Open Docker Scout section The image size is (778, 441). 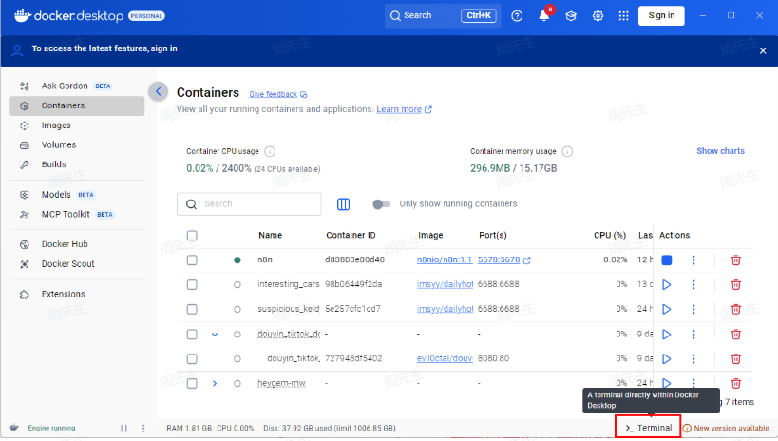click(x=77, y=264)
